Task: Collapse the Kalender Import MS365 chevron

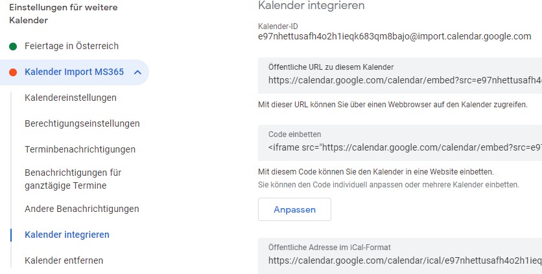Action: click(x=137, y=72)
